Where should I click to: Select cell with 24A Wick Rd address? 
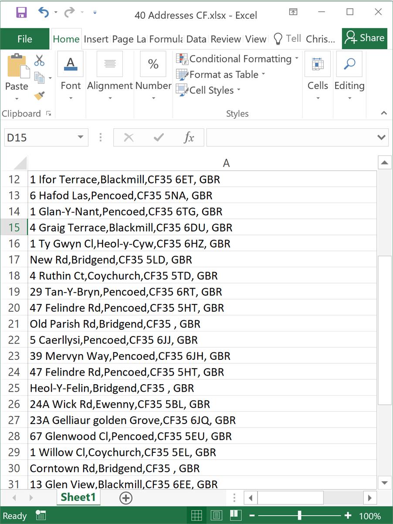[202, 404]
